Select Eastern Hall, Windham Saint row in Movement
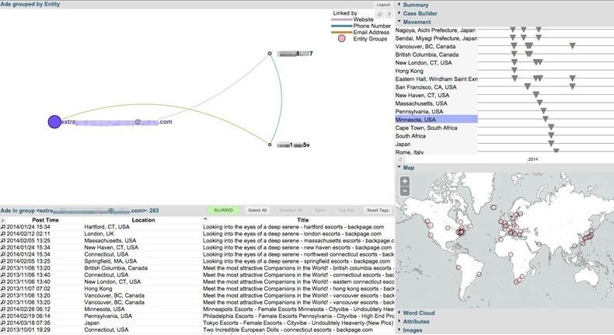This screenshot has width=614, height=335. (436, 79)
